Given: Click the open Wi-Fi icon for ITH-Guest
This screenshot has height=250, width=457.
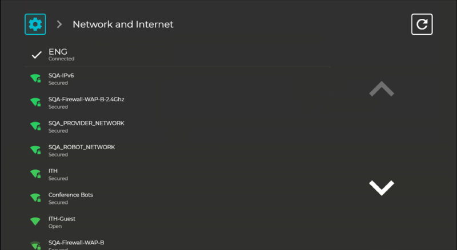Looking at the screenshot, I should click(35, 222).
